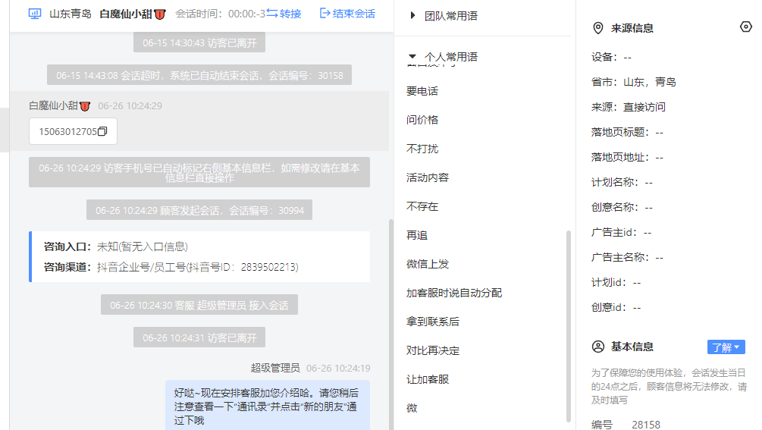Screen dimensions: 762x430
Task: Click the 编号 28158 value
Action: tap(646, 425)
